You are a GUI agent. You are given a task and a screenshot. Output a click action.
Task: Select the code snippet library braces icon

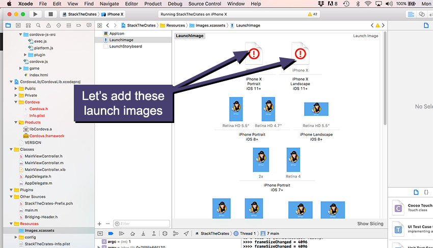point(426,192)
